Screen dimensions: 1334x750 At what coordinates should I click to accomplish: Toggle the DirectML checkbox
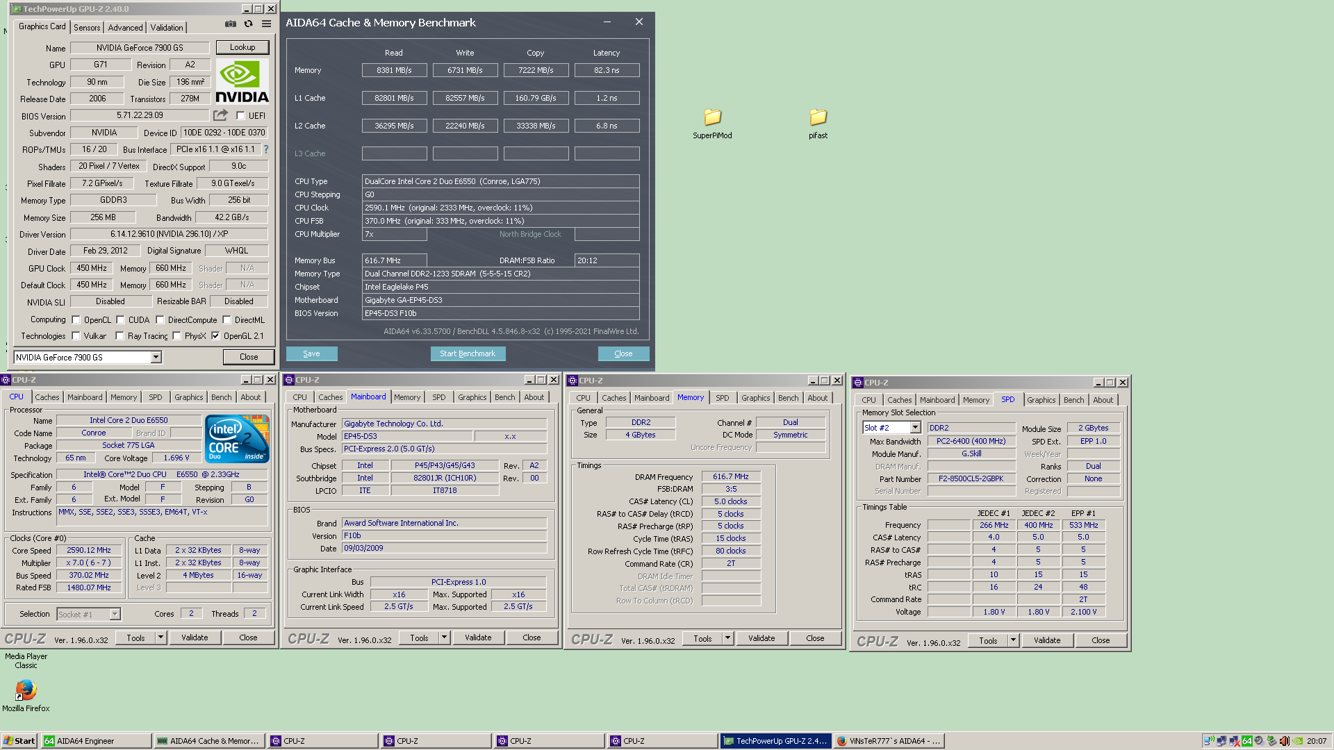(227, 320)
